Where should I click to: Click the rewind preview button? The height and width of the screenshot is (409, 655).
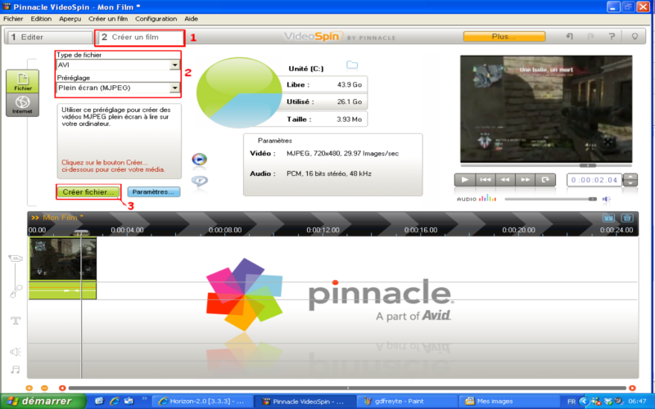click(505, 180)
